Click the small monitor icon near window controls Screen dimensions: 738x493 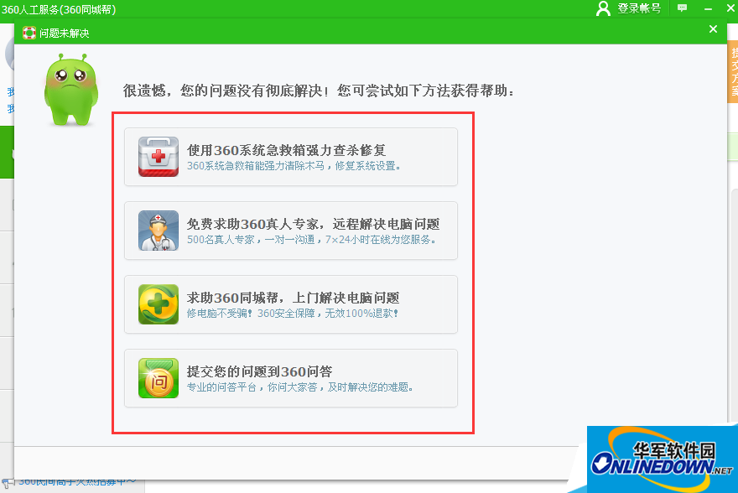click(682, 9)
